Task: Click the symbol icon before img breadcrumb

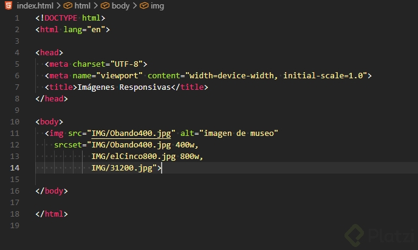Action: 144,5
